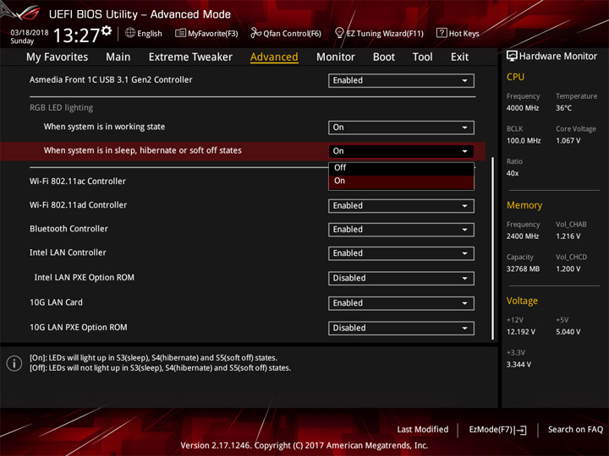The width and height of the screenshot is (609, 456).
Task: Click the 13:27 clock display
Action: click(x=76, y=35)
